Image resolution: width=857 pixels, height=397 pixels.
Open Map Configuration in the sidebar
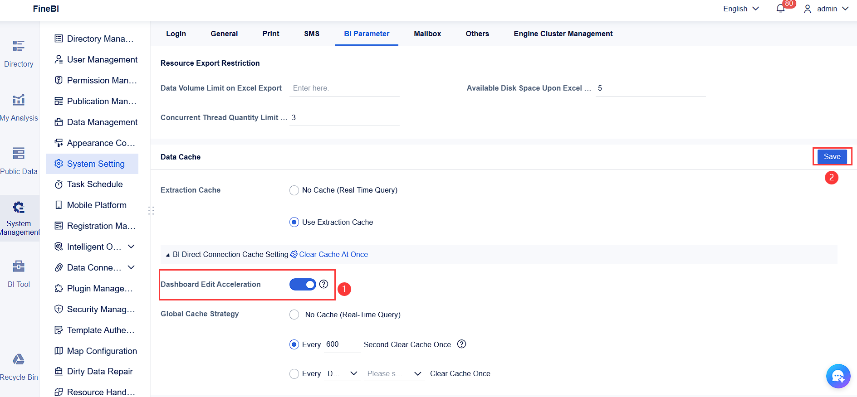pyautogui.click(x=96, y=351)
